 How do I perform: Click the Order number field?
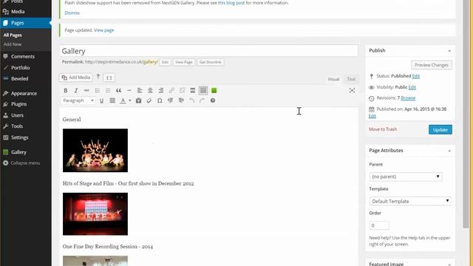[379, 225]
